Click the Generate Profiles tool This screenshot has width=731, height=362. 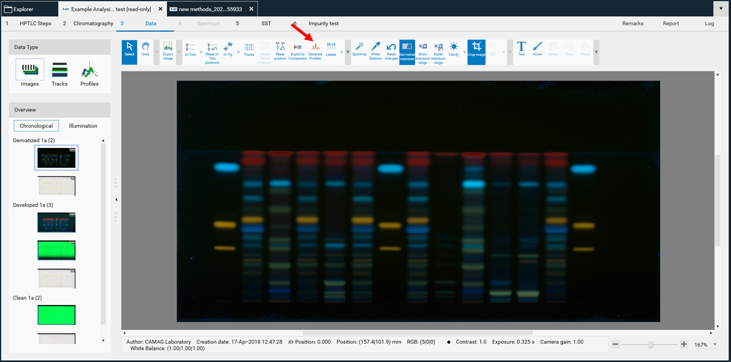(x=315, y=50)
